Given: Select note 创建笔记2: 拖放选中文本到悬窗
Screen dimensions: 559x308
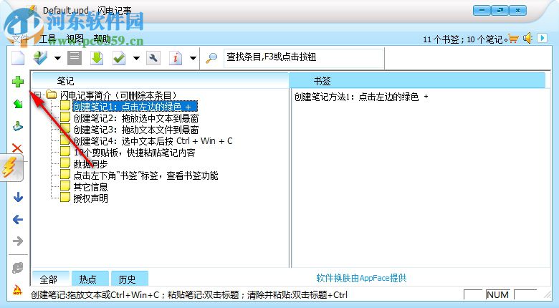Looking at the screenshot, I should 136,118.
